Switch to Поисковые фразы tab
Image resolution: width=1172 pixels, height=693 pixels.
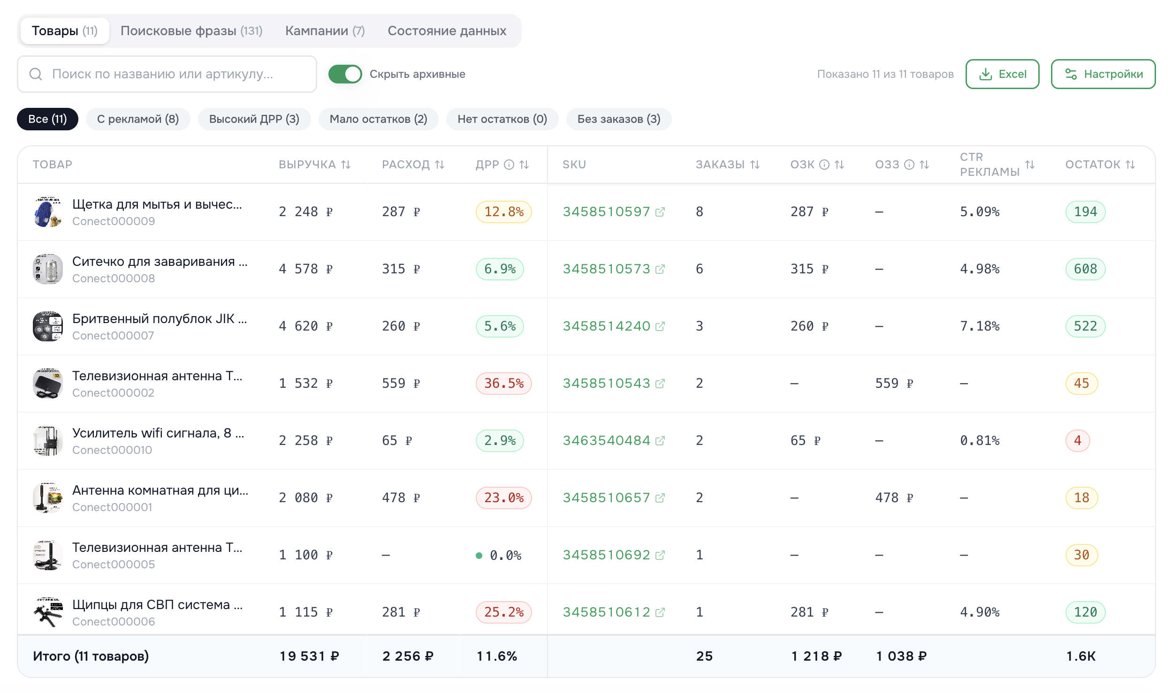point(191,31)
